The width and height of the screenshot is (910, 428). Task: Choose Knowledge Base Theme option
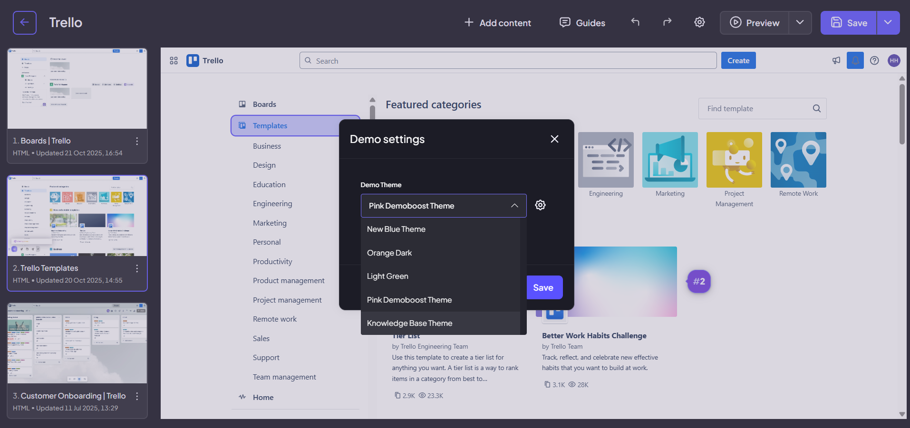[x=441, y=323]
